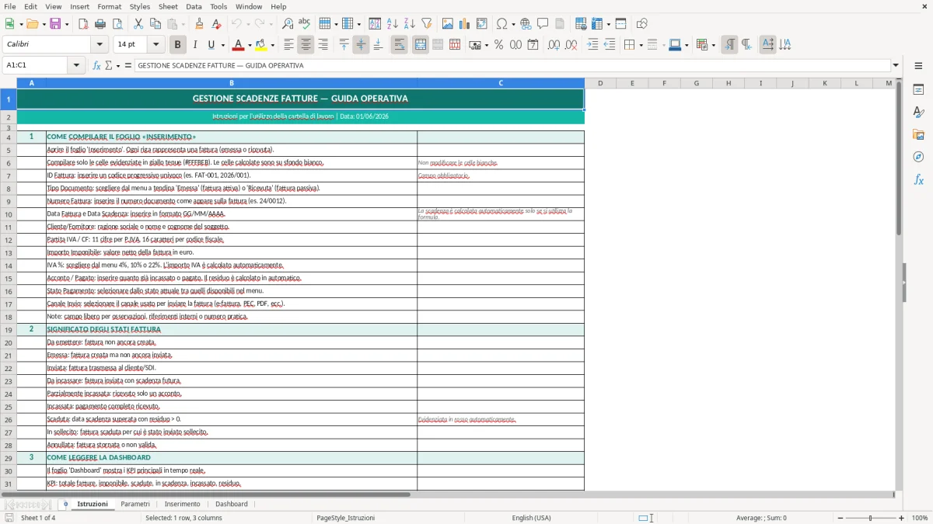Apply yellow background color swatch
The width and height of the screenshot is (933, 524).
point(261,45)
